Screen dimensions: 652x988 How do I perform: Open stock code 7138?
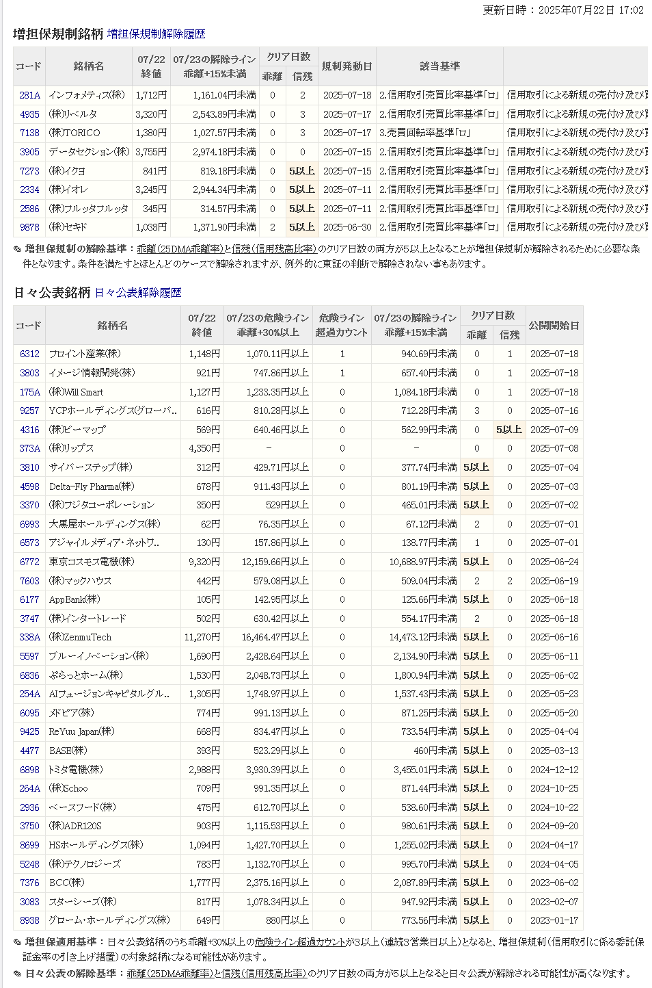click(x=29, y=133)
